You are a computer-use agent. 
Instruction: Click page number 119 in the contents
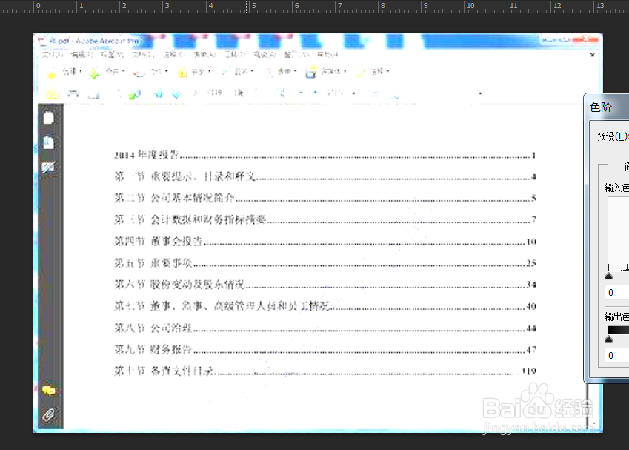(x=529, y=371)
